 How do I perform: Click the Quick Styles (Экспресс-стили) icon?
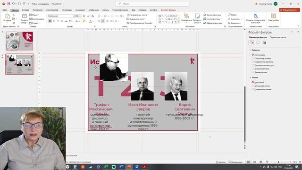197,16
